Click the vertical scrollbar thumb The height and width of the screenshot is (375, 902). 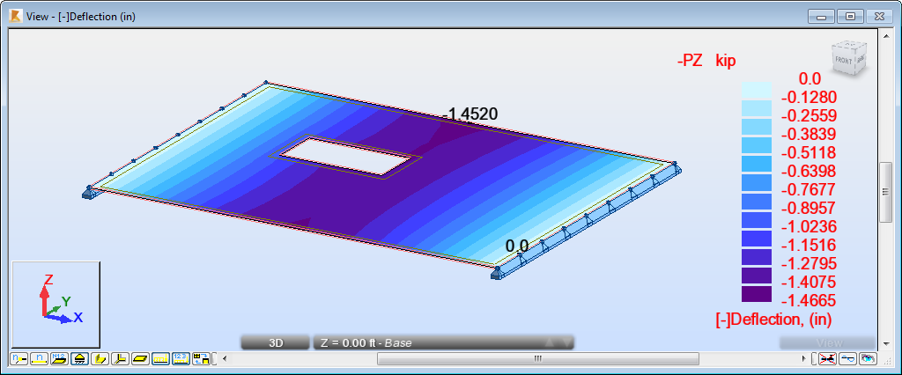(886, 194)
